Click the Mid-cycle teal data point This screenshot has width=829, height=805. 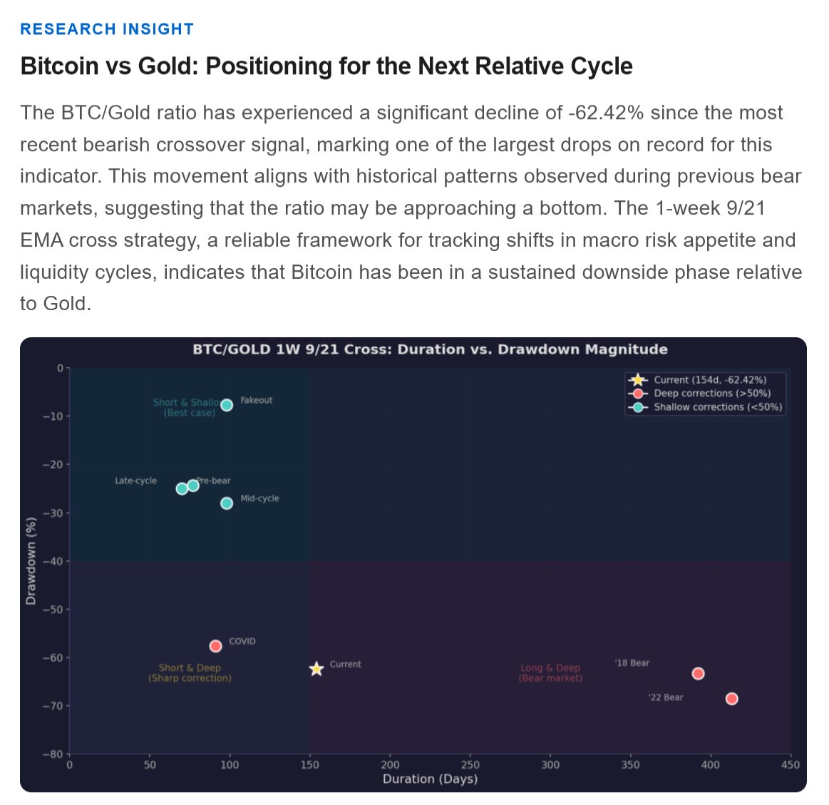227,503
